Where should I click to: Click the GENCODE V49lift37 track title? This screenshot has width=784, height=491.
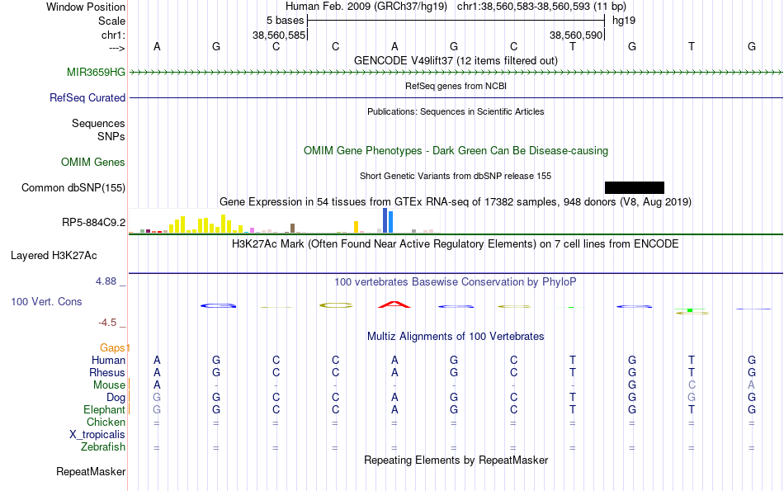coord(456,61)
